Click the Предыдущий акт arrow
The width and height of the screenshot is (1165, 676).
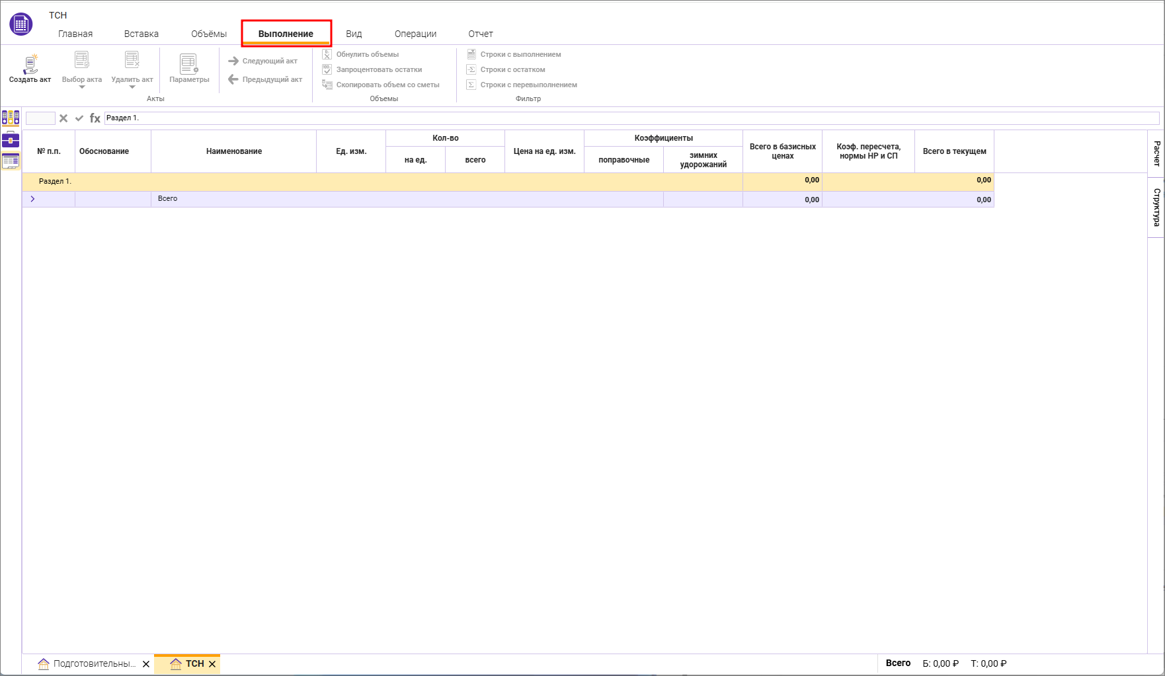point(233,79)
